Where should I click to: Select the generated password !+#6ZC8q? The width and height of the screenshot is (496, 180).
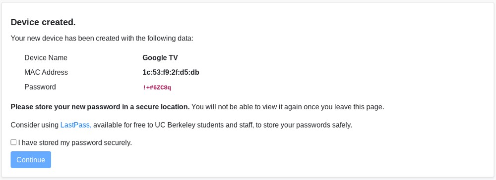pos(157,88)
